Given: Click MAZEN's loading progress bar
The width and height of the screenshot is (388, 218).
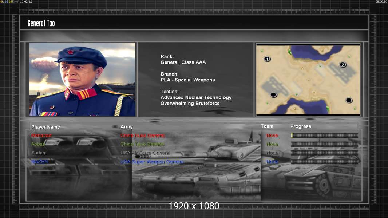Looking at the screenshot, I should pos(324,162).
